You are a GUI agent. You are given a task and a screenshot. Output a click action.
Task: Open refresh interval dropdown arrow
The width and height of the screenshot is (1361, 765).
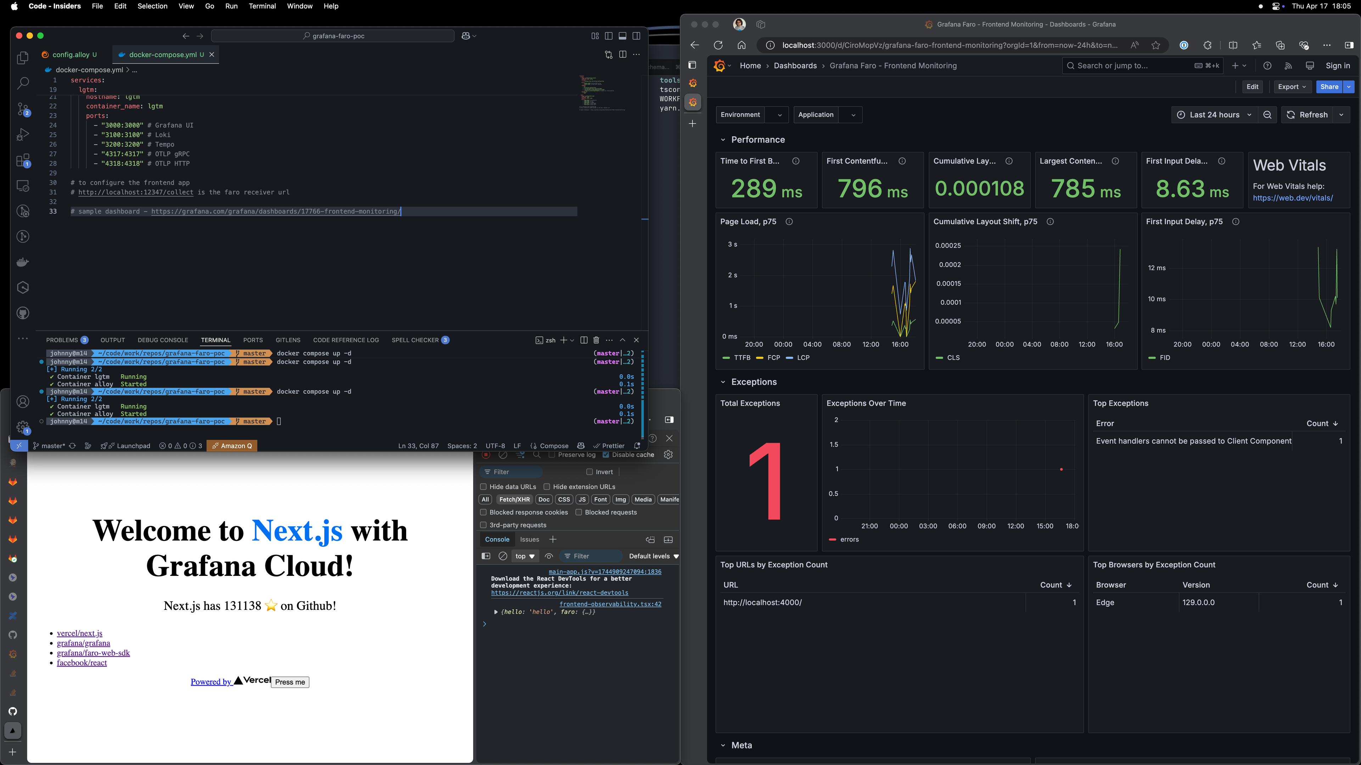click(x=1342, y=114)
